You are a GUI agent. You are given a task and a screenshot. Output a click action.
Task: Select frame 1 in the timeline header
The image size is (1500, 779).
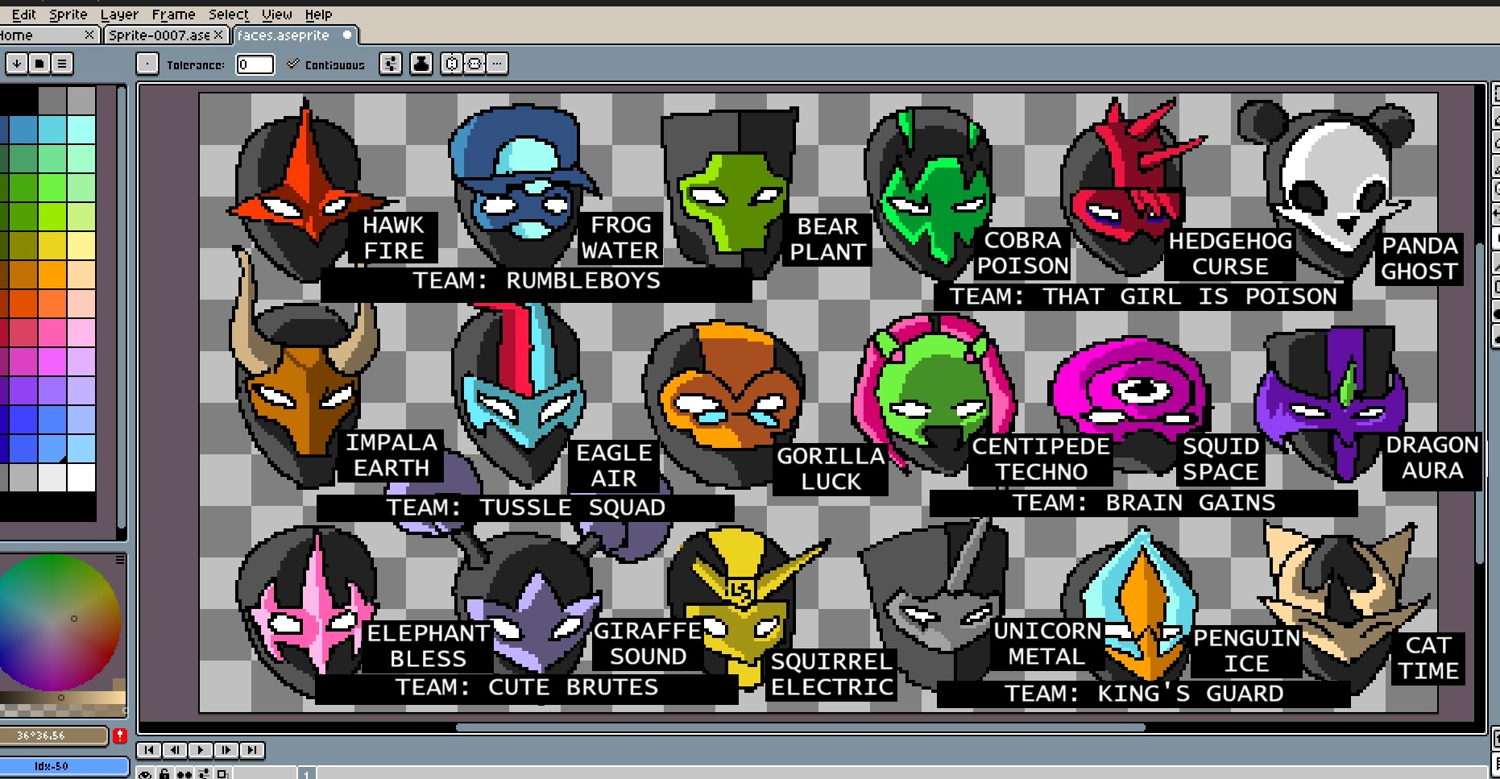[x=307, y=774]
